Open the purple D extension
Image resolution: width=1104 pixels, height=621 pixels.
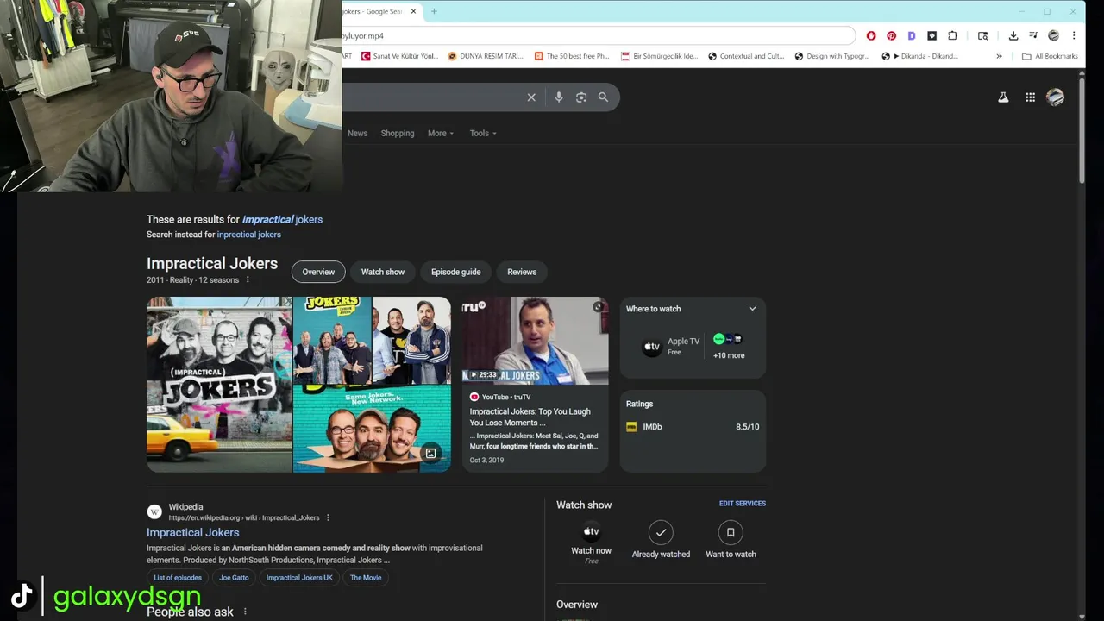912,35
